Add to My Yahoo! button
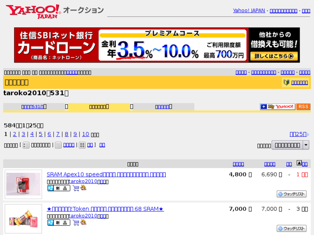The width and height of the screenshot is (314, 235). tap(277, 107)
